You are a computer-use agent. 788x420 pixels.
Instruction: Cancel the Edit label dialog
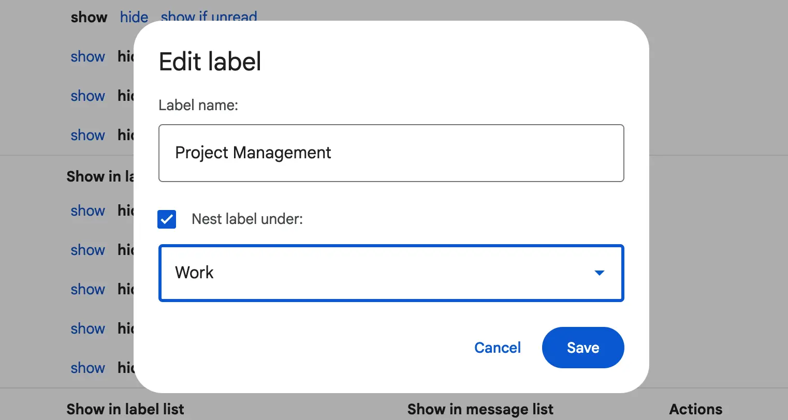497,348
